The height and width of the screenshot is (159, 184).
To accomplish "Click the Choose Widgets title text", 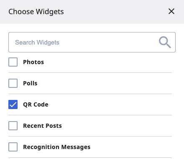I will pyautogui.click(x=36, y=12).
